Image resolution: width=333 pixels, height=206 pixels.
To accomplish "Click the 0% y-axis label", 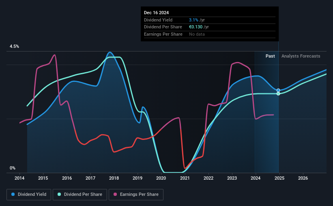I will [x=13, y=168].
